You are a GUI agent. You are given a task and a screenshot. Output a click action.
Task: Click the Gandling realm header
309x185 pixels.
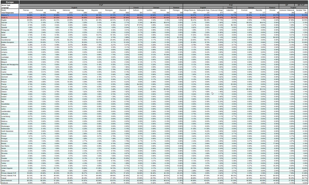[53, 10]
